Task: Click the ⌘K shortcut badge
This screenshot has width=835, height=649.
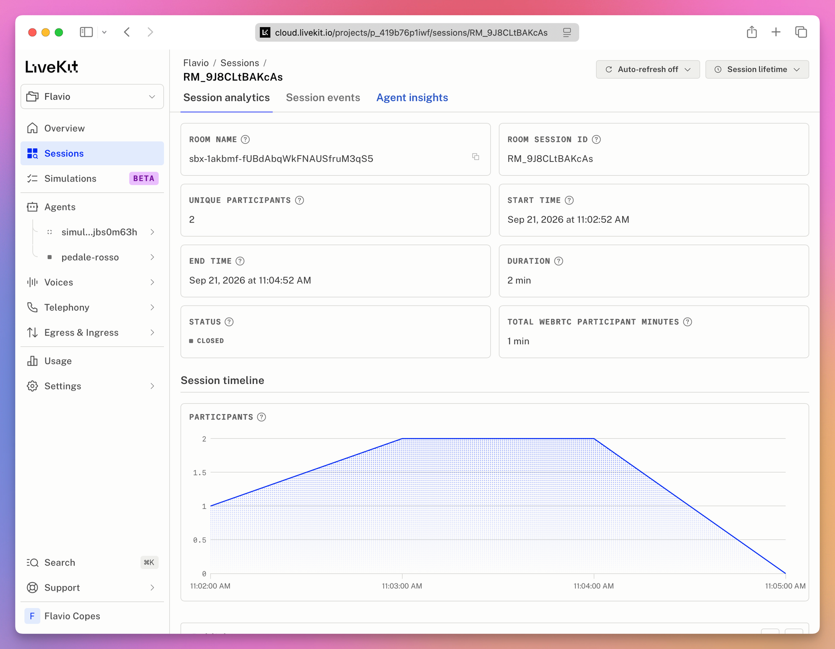Action: coord(149,563)
